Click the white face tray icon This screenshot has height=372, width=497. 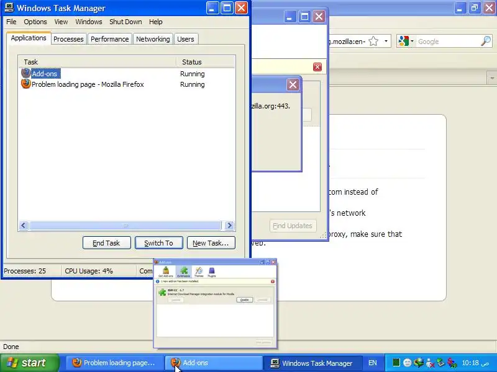(408, 363)
